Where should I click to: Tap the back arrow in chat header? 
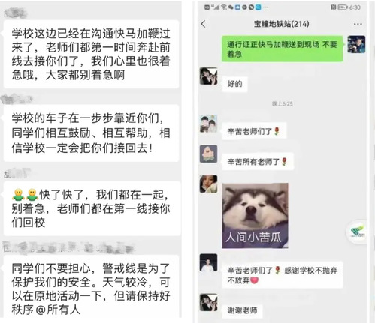[x=204, y=24]
